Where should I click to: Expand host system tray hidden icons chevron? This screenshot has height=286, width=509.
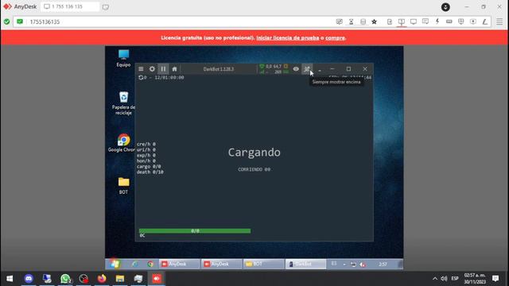point(435,279)
